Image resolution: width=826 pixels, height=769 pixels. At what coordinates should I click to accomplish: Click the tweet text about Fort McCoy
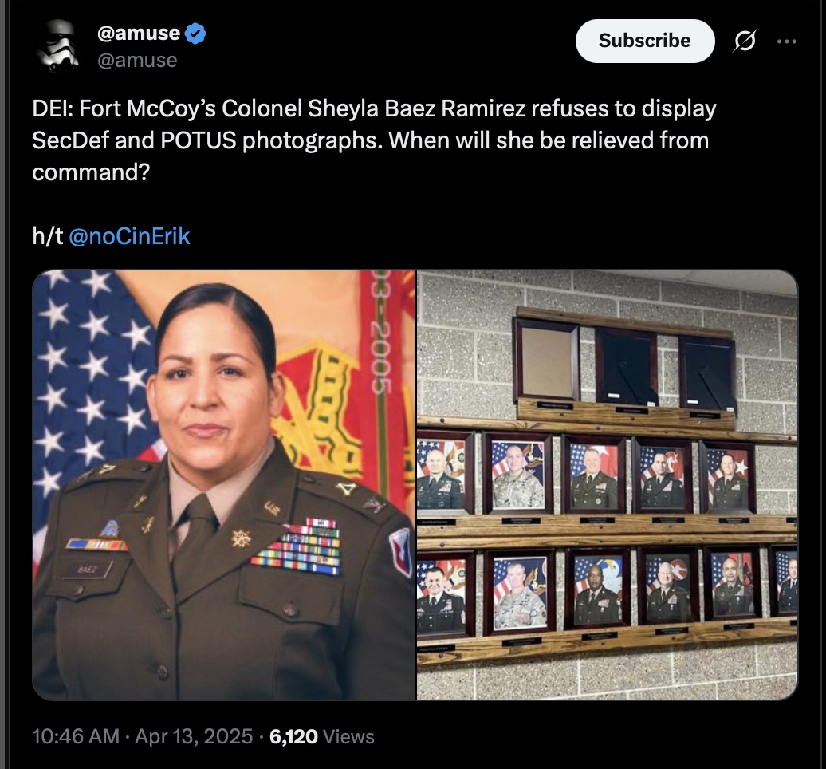[374, 140]
